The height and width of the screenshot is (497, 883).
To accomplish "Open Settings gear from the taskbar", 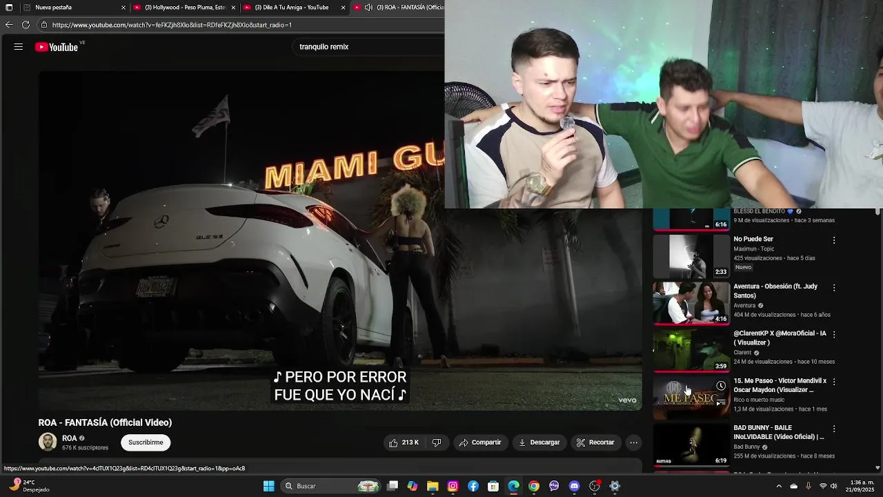I will 615,486.
